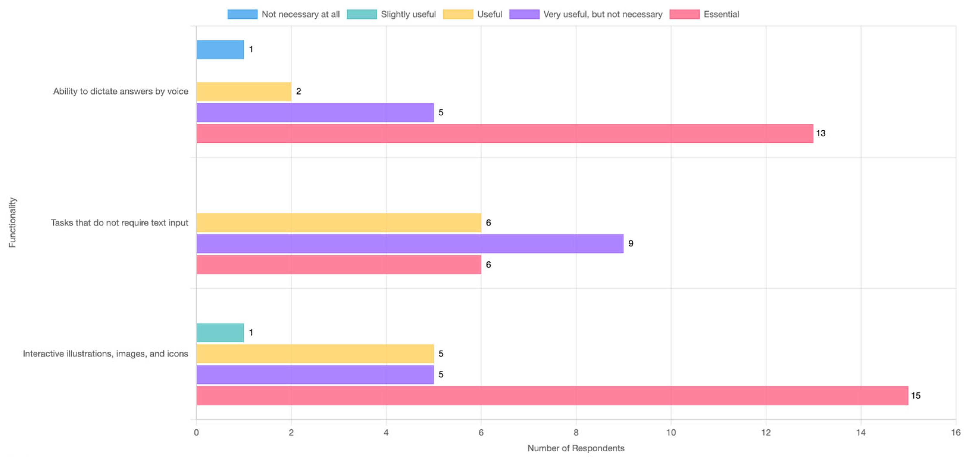Screen dimensions: 970x462
Task: Click the 'Interactive illustrations, images, and icons' label
Action: (x=105, y=354)
